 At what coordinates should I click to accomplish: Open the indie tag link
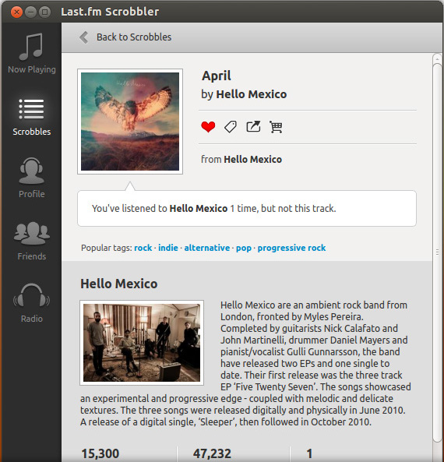point(168,248)
